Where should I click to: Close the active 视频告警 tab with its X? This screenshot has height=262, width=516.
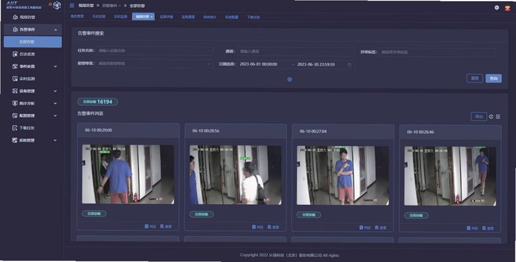pos(152,17)
